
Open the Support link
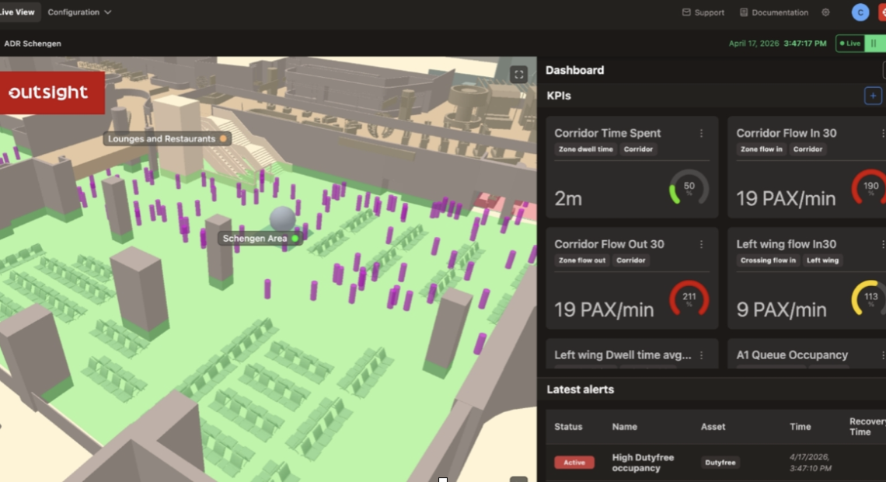(x=703, y=12)
